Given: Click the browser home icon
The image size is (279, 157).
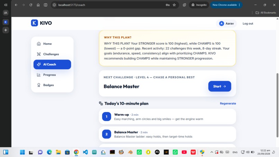Looking at the screenshot, I should pos(38,5).
